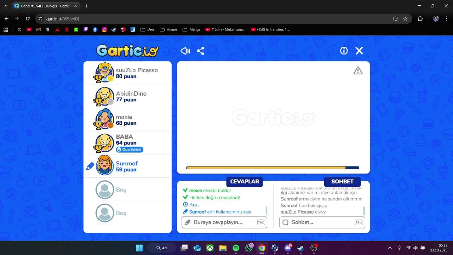Click the taskbar Ara search box
453x255 pixels.
[x=162, y=248]
